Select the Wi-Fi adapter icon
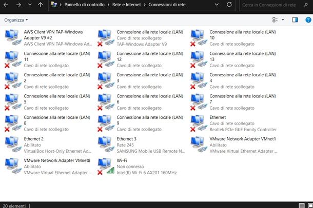This screenshot has width=313, height=208. [x=106, y=167]
